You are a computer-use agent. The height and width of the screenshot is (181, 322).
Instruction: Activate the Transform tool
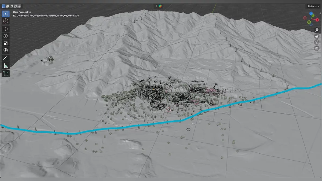(6, 50)
